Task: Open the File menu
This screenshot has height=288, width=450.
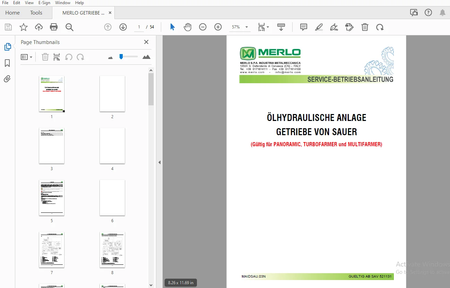Action: coord(5,3)
